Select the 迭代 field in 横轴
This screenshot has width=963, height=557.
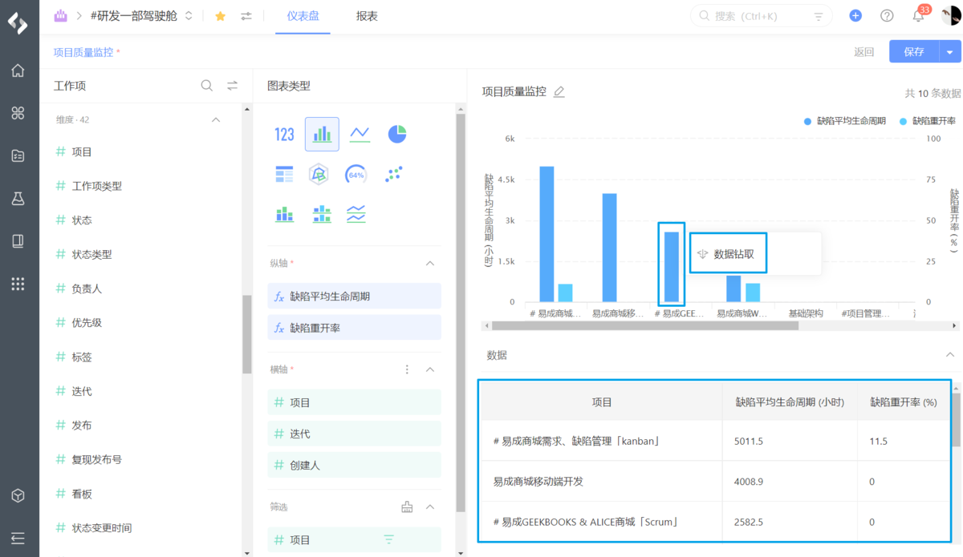354,434
